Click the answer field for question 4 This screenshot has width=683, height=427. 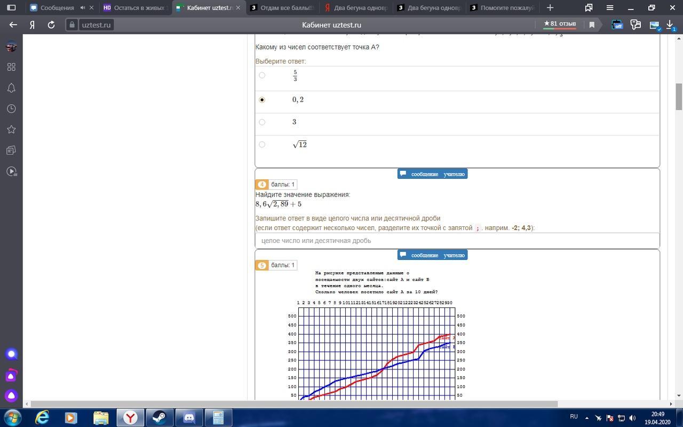point(457,241)
